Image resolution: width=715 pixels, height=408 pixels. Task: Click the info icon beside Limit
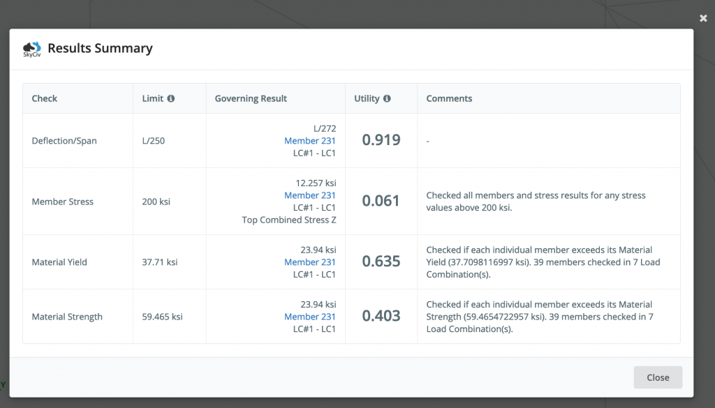(x=171, y=99)
